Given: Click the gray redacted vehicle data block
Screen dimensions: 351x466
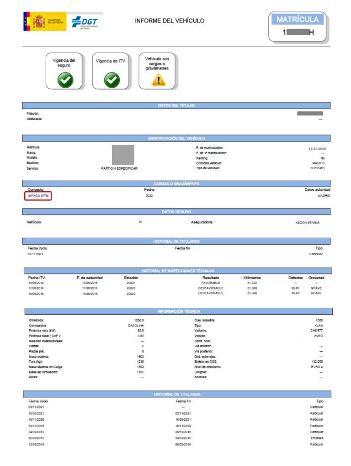Looking at the screenshot, I should coord(123,155).
